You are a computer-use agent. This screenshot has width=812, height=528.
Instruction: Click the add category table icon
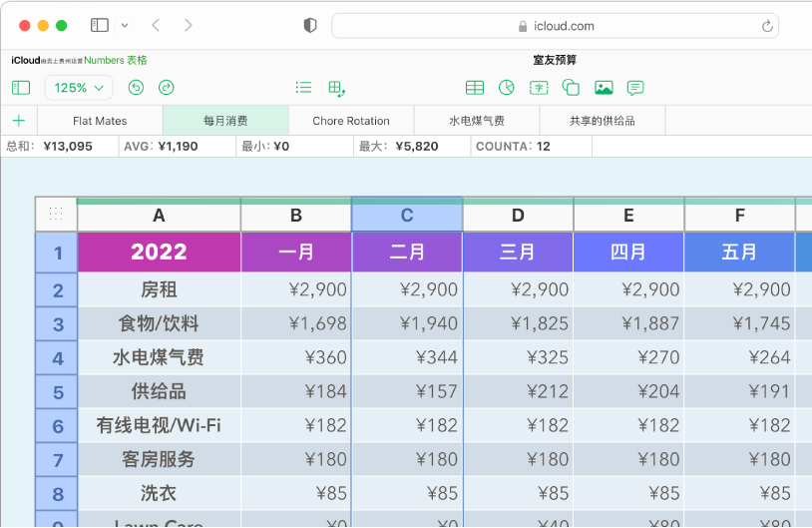click(x=336, y=89)
